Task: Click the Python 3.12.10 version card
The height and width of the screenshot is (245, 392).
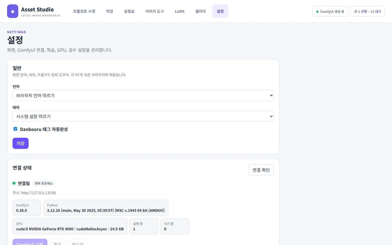Action: point(106,208)
